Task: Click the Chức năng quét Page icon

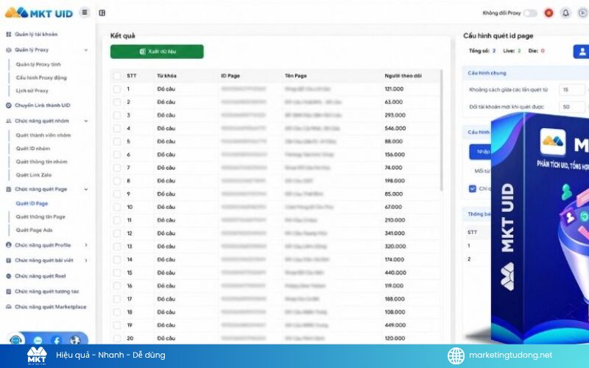Action: (x=9, y=189)
